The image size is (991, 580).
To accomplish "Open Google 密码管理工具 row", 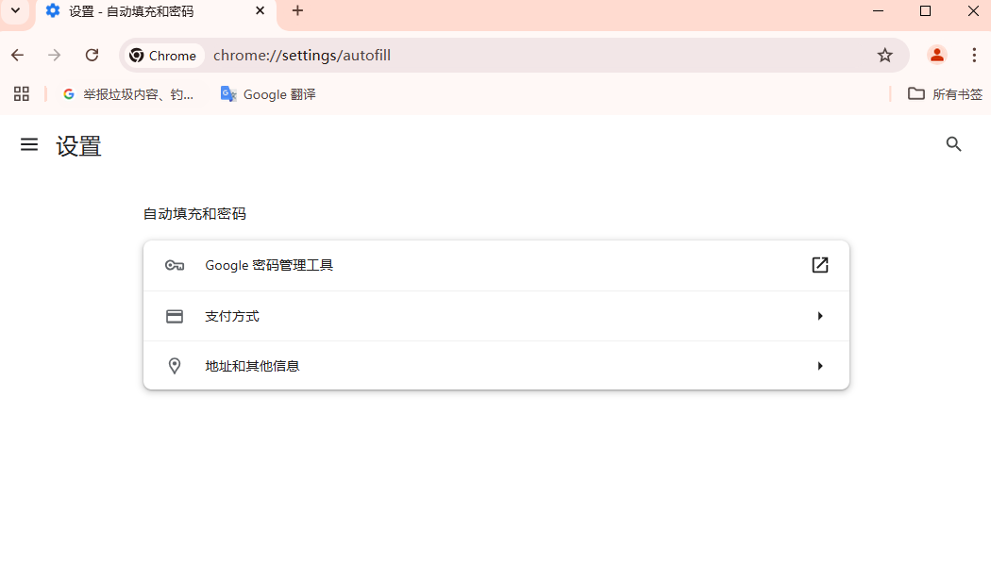I will pyautogui.click(x=496, y=265).
